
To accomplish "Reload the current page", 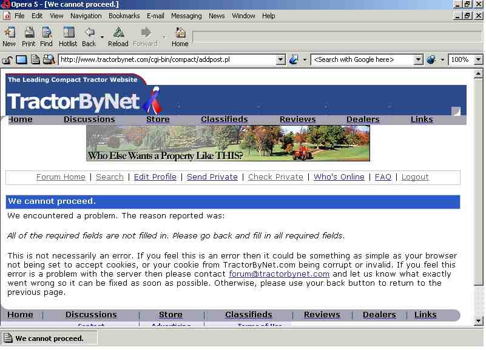I will (x=118, y=36).
